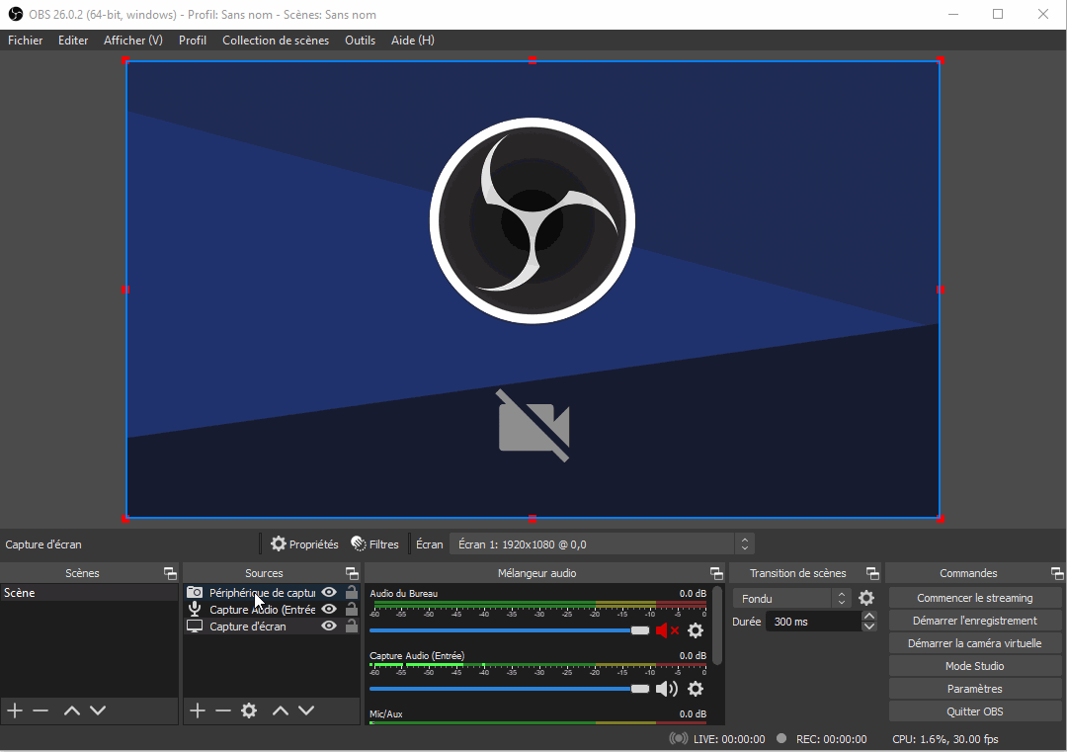Viewport: 1067px width, 752px height.
Task: Float the Mélangeur audio dock
Action: coord(716,573)
